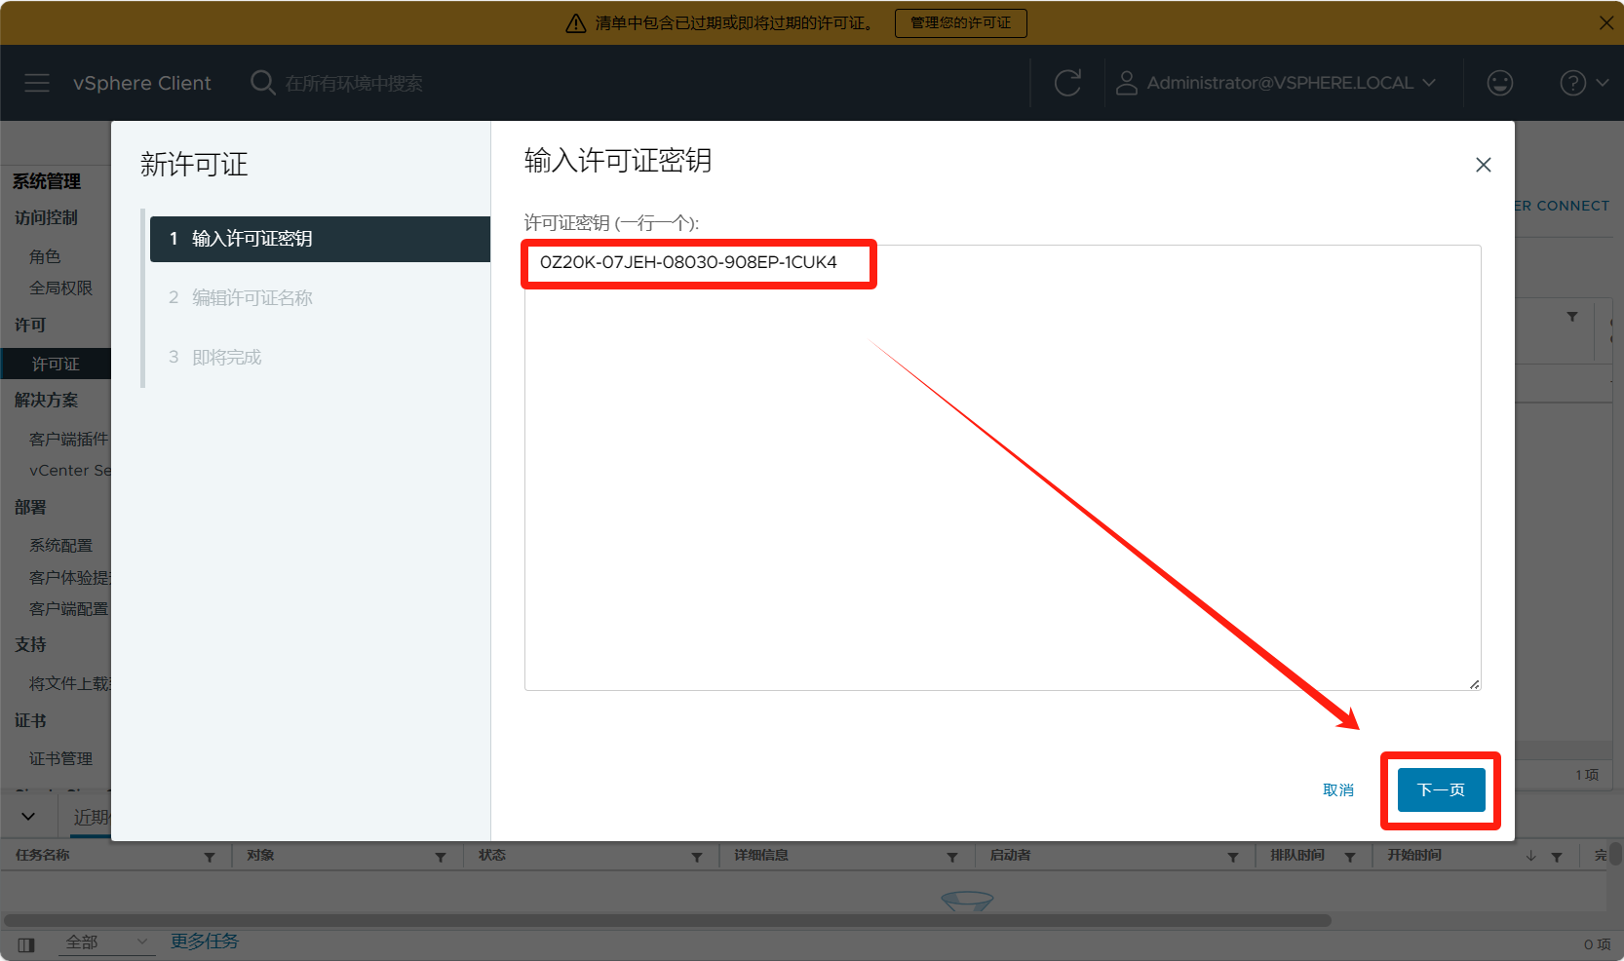Viewport: 1624px width, 961px height.
Task: Dismiss the expired license warning banner
Action: tap(1605, 22)
